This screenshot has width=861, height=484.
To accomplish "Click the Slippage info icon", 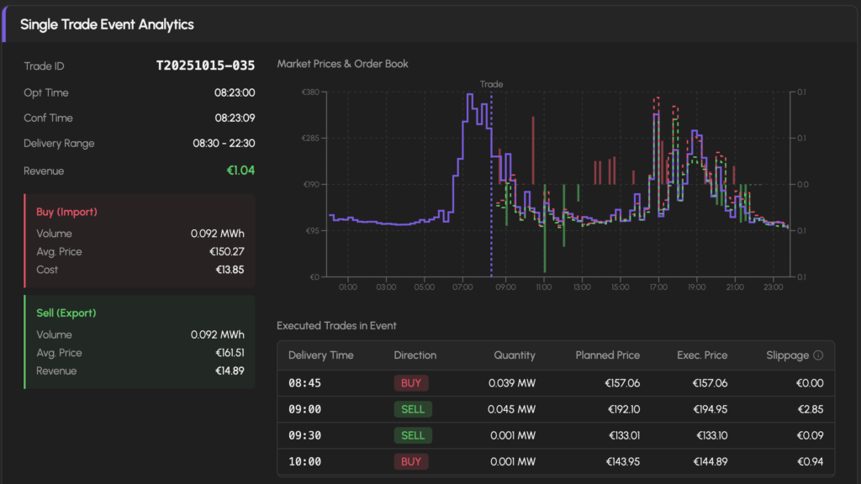I will point(819,355).
